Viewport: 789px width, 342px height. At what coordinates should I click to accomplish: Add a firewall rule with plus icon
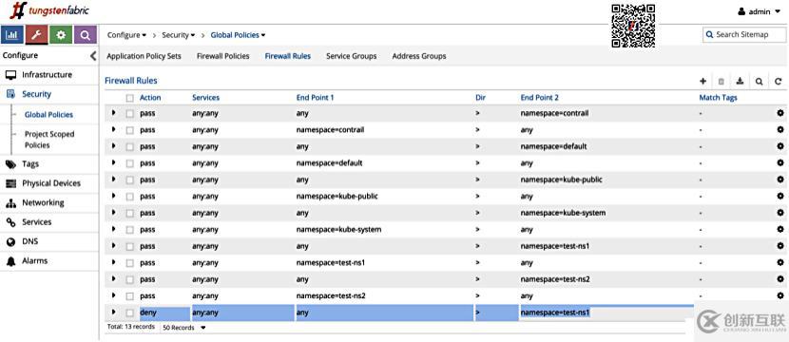tap(702, 81)
